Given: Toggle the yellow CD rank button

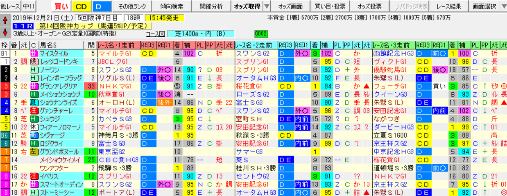Looking at the screenshot, I should 81,7.
